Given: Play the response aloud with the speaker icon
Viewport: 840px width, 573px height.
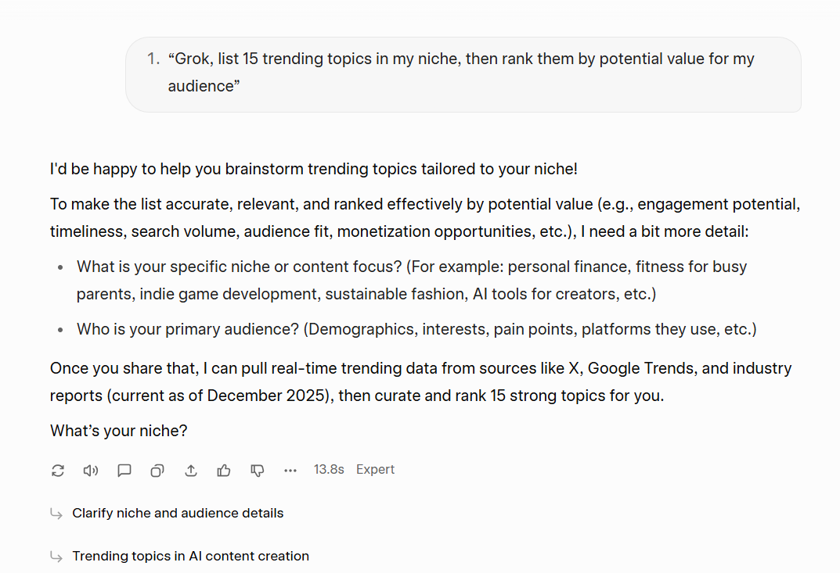Looking at the screenshot, I should [91, 470].
